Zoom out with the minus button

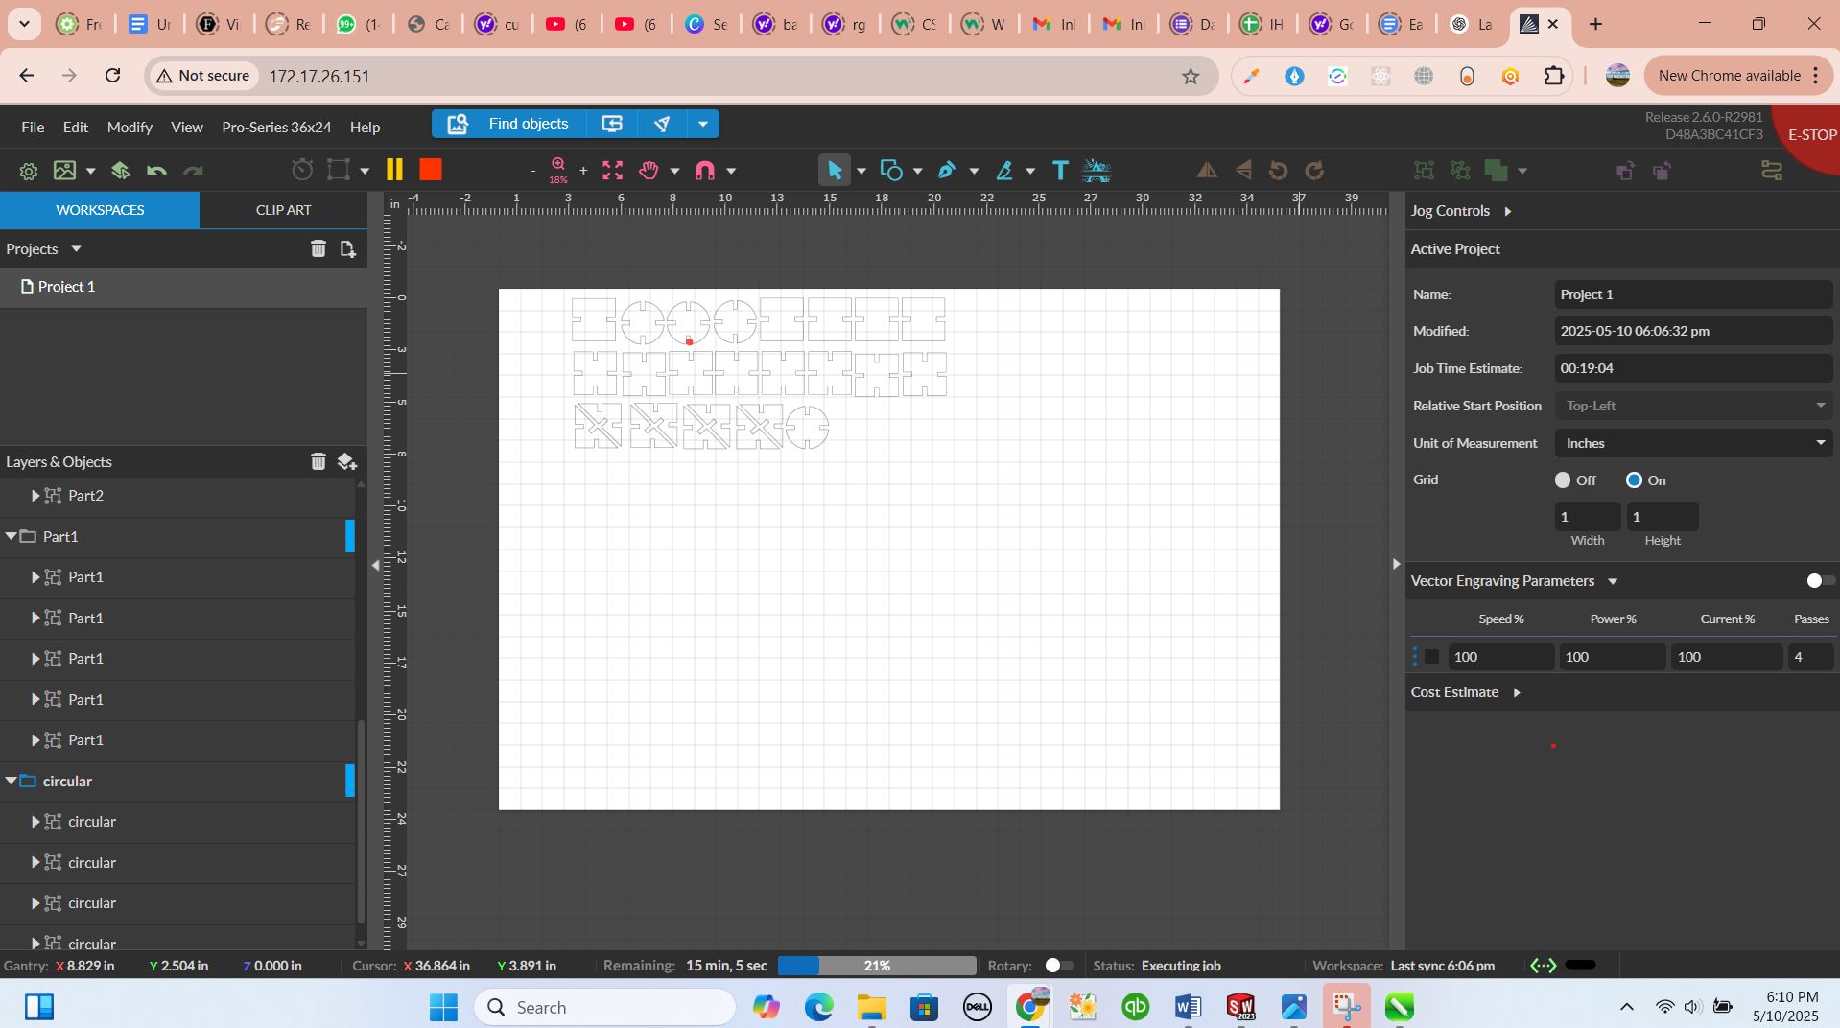[532, 171]
